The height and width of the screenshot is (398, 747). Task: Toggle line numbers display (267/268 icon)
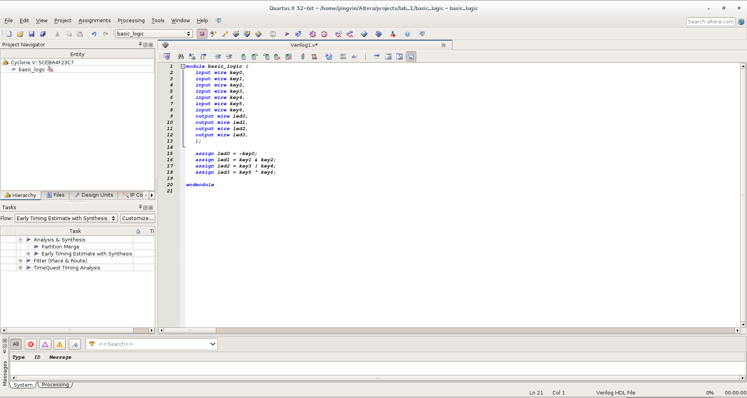343,56
